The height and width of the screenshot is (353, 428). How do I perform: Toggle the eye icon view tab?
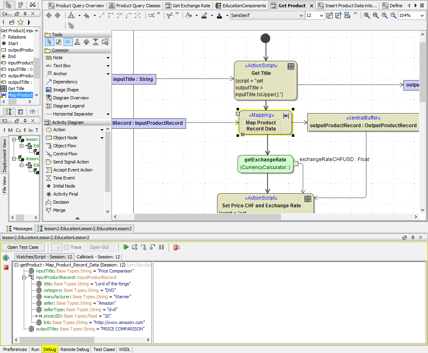point(32,111)
